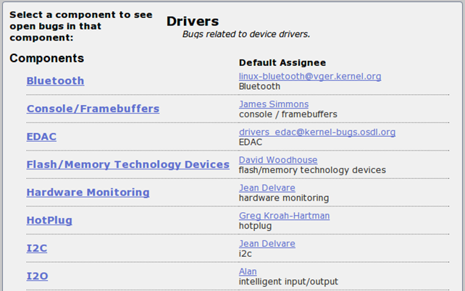
Task: Open Flash/Memory Technology Devices component
Action: pyautogui.click(x=127, y=164)
